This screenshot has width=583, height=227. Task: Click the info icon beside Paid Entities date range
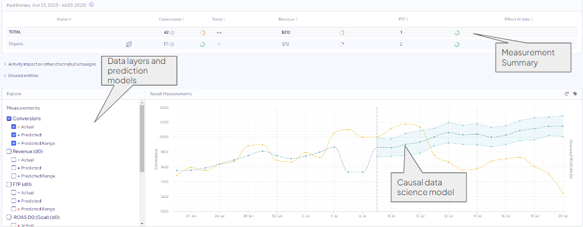(91, 5)
